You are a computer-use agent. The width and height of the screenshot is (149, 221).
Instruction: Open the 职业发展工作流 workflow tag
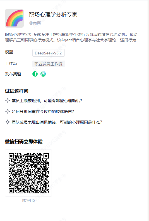pos(49,64)
